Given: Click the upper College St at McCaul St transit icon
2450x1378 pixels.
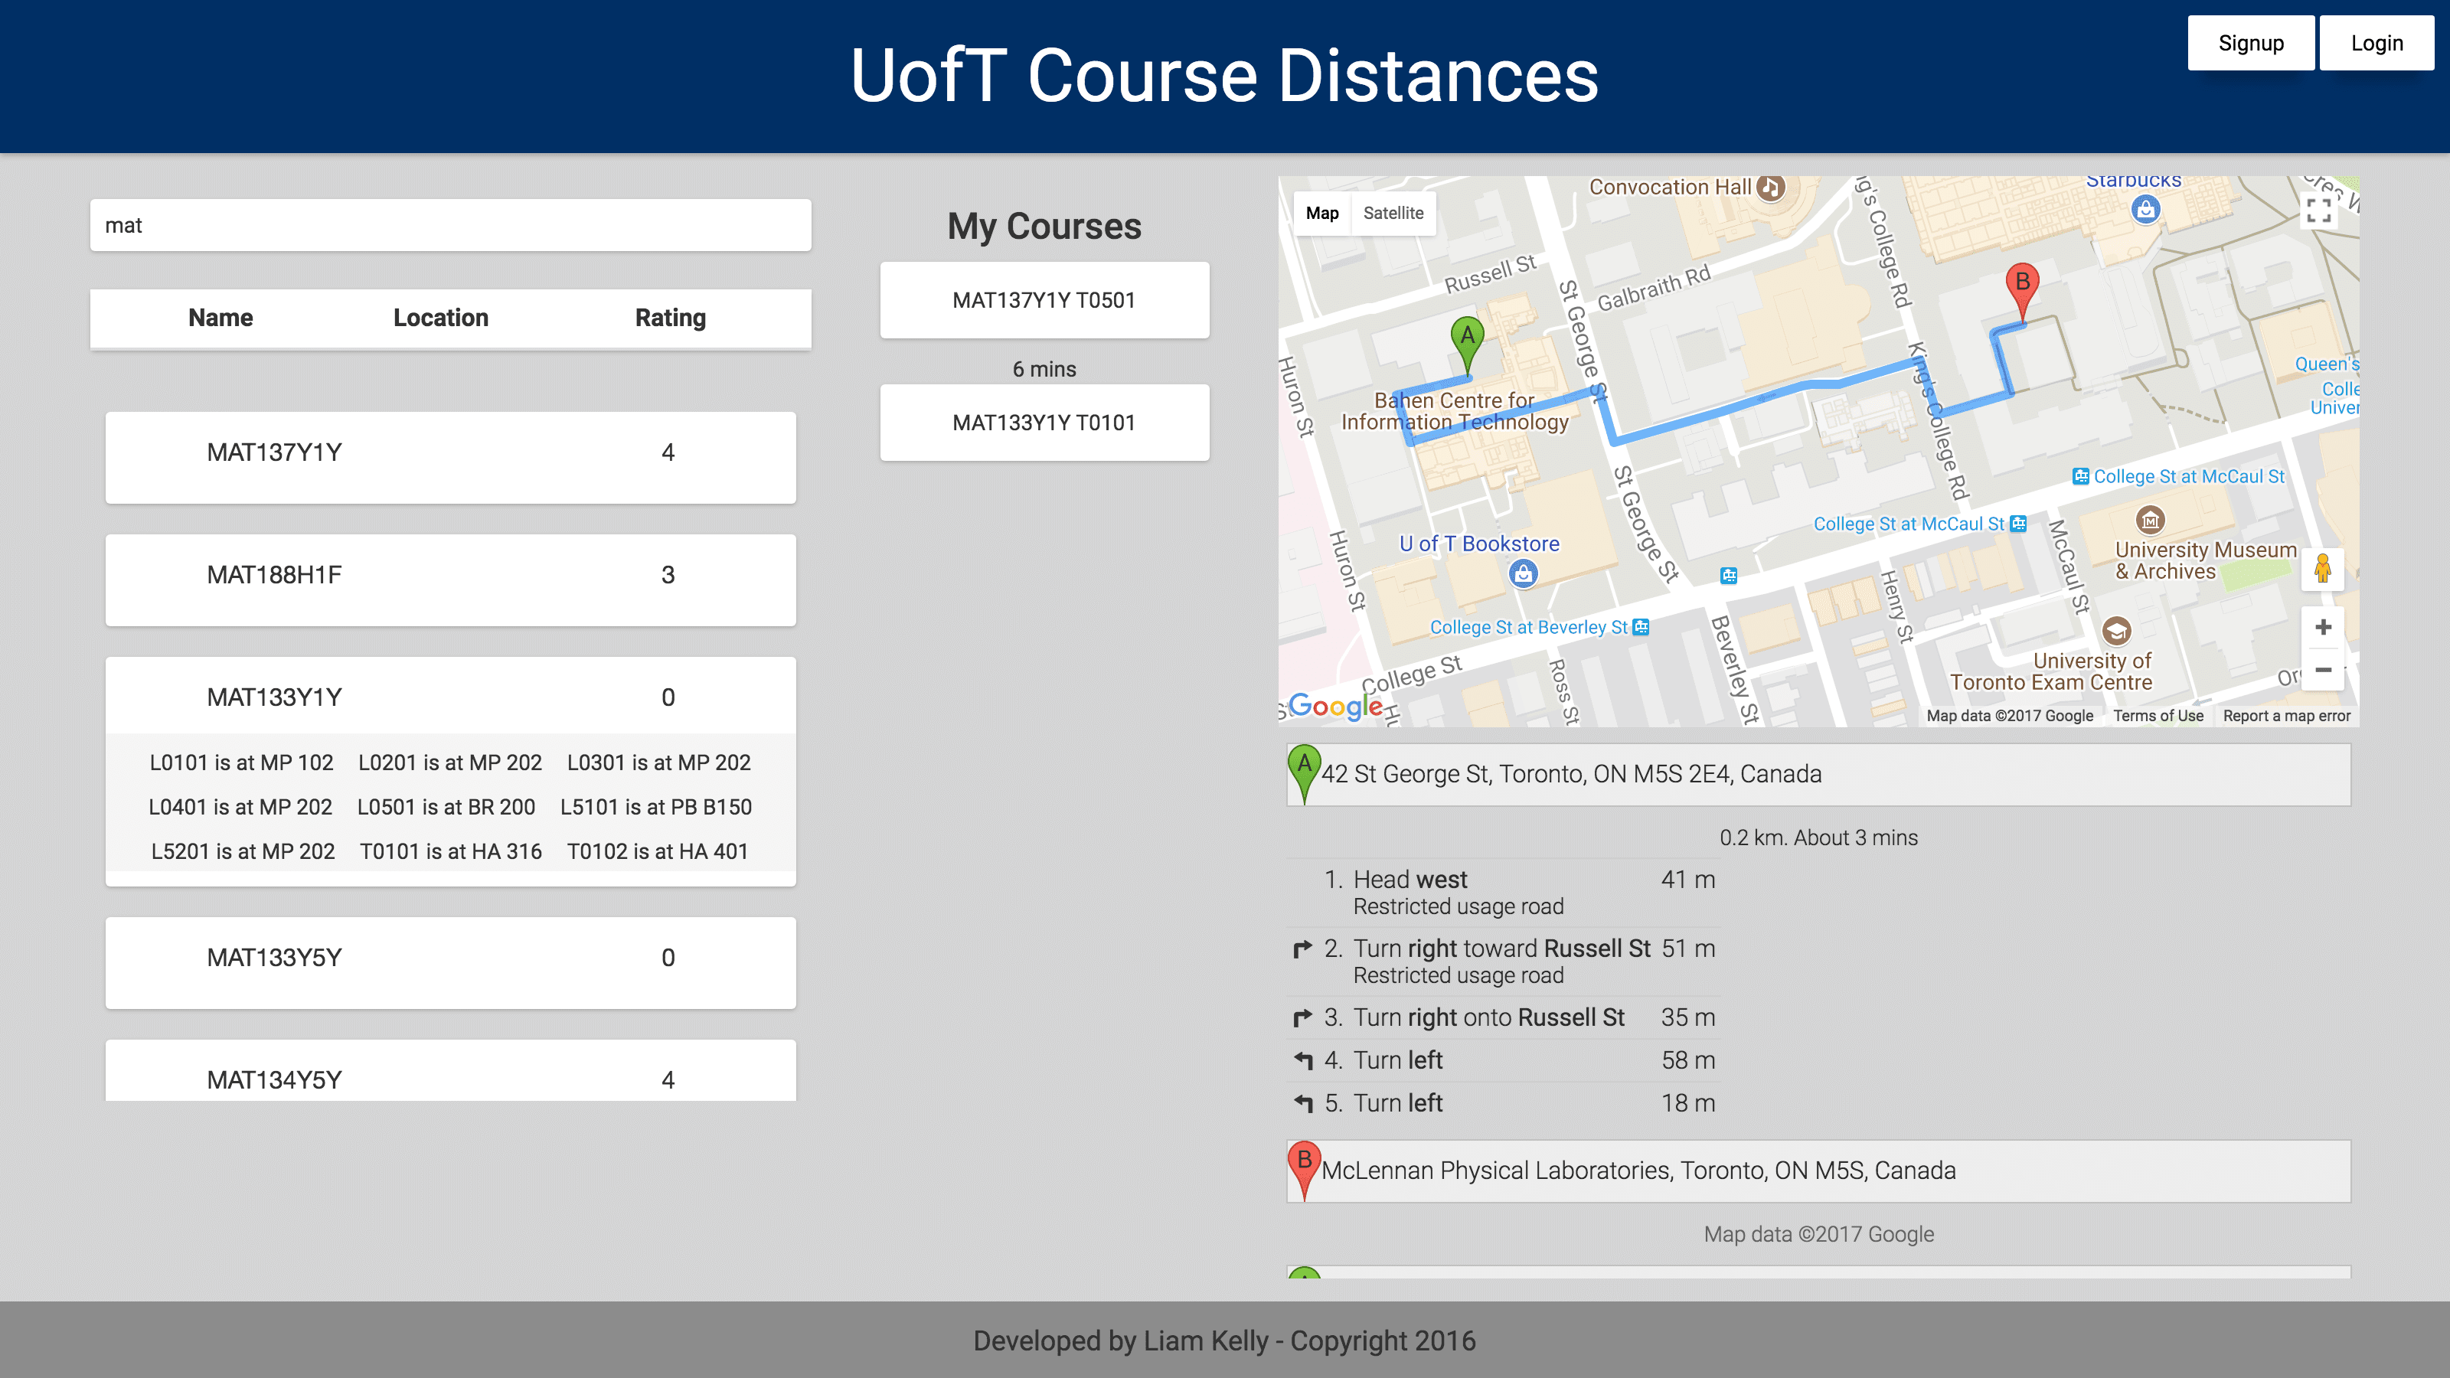Looking at the screenshot, I should (2081, 476).
